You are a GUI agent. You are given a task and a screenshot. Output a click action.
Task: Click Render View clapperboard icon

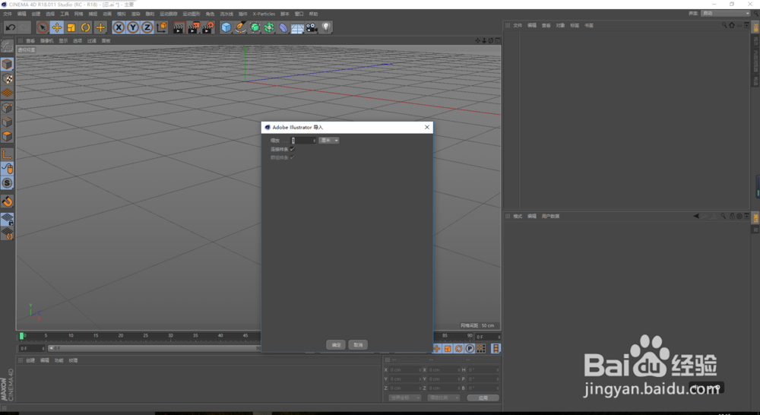tap(179, 27)
